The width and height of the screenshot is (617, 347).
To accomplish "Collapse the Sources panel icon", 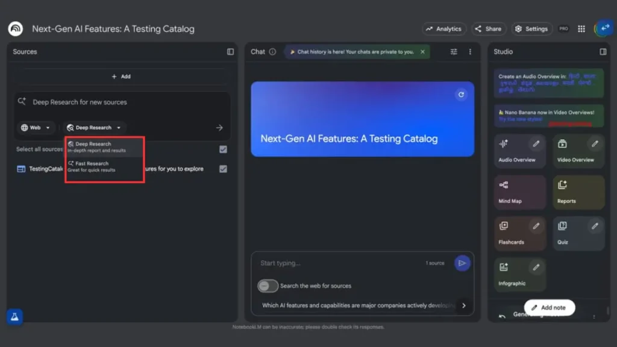I will (x=230, y=52).
